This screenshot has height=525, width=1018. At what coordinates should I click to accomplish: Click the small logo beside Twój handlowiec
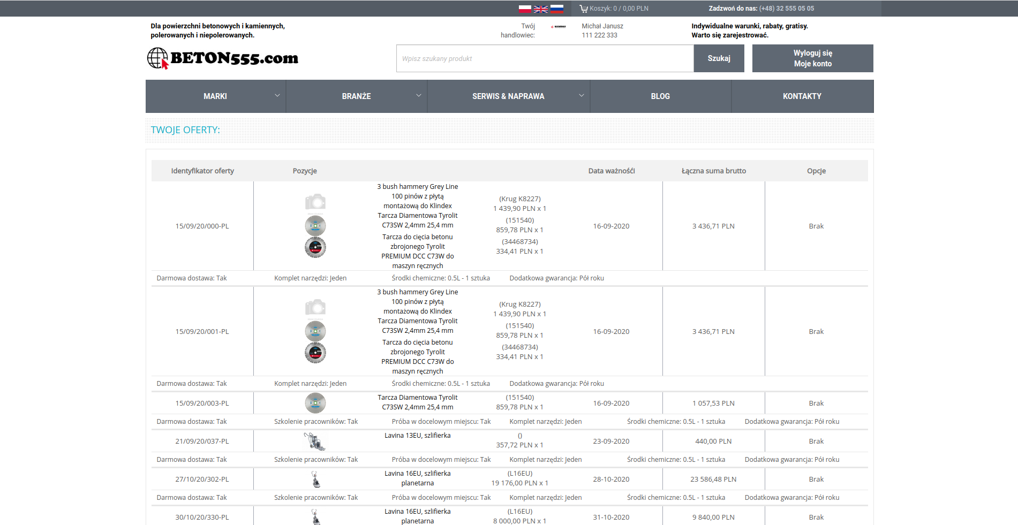coord(559,26)
